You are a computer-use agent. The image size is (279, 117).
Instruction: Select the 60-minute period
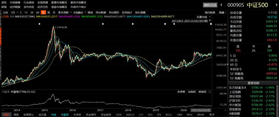[37, 13]
